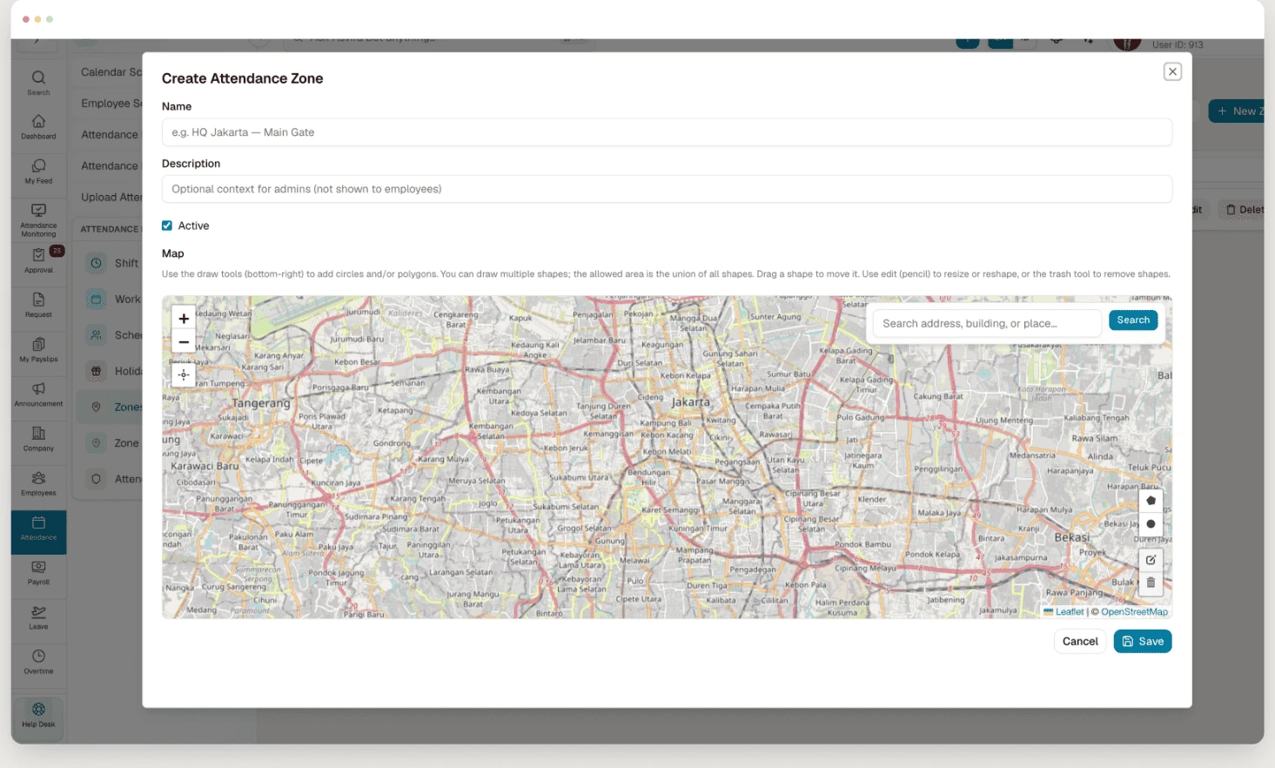The image size is (1275, 768).
Task: Activate the edit shapes pencil tool
Action: pyautogui.click(x=1151, y=560)
